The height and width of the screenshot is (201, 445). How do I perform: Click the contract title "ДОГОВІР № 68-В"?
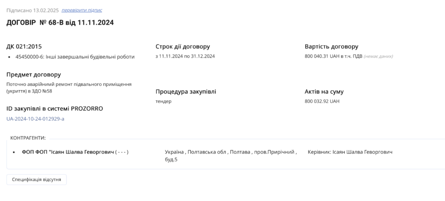pyautogui.click(x=60, y=23)
